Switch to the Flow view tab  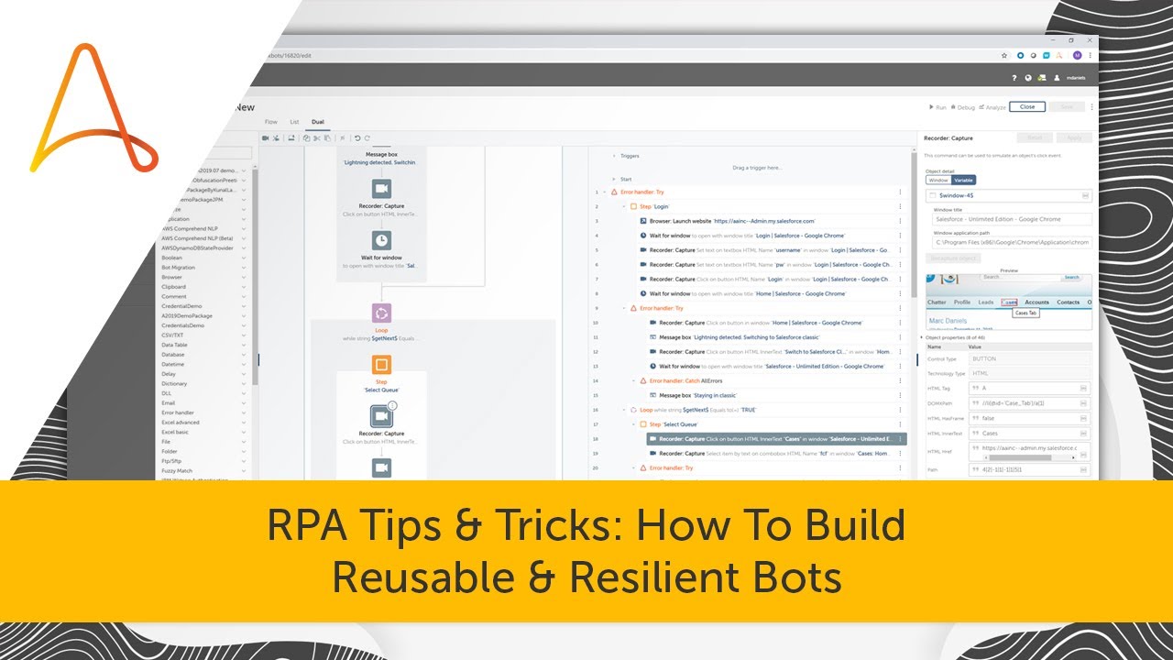coord(271,121)
